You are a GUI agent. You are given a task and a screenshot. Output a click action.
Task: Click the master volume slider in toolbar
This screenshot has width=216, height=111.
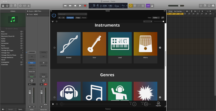click(179, 6)
